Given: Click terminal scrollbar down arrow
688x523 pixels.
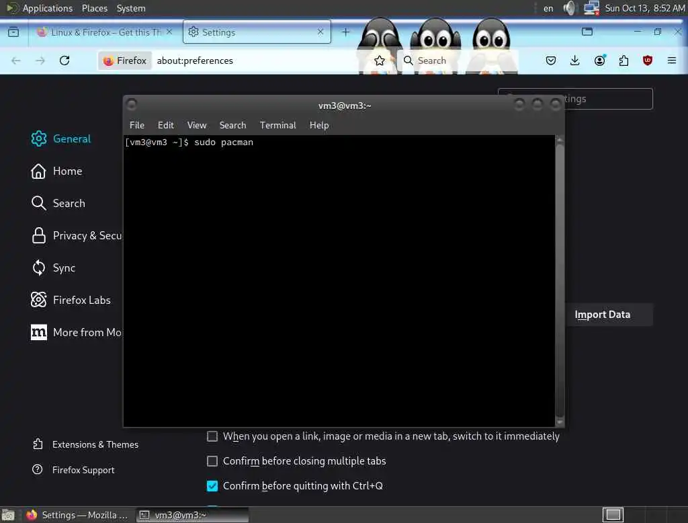Looking at the screenshot, I should [560, 422].
